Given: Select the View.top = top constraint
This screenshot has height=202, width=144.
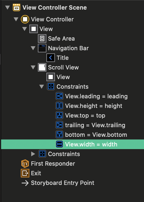Looking at the screenshot, I should (x=81, y=115).
